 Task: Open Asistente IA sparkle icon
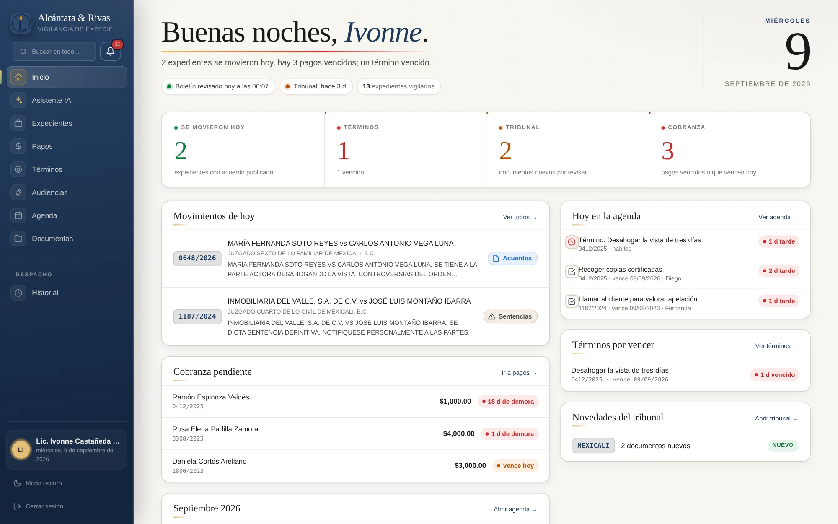pyautogui.click(x=18, y=100)
